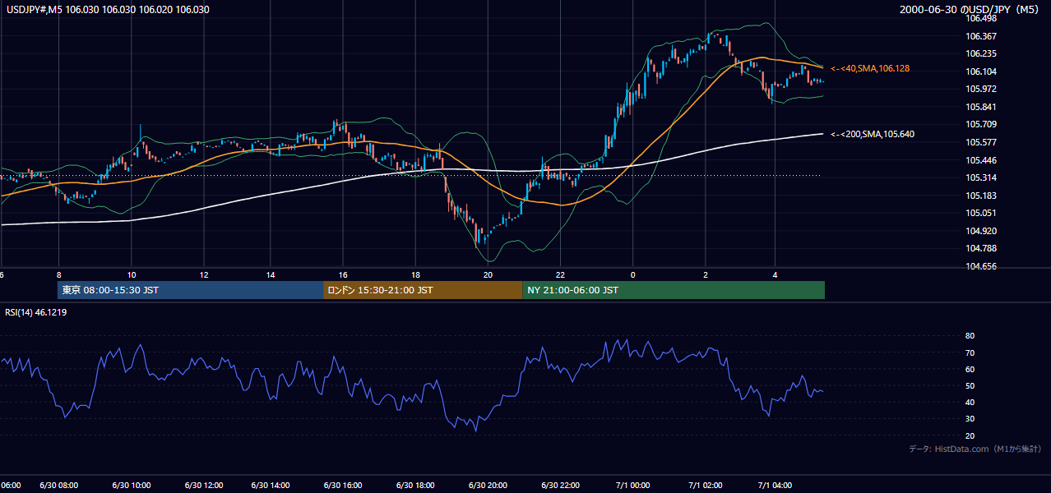The height and width of the screenshot is (493, 1051).
Task: Click the 105.051 price axis label
Action: [x=980, y=213]
